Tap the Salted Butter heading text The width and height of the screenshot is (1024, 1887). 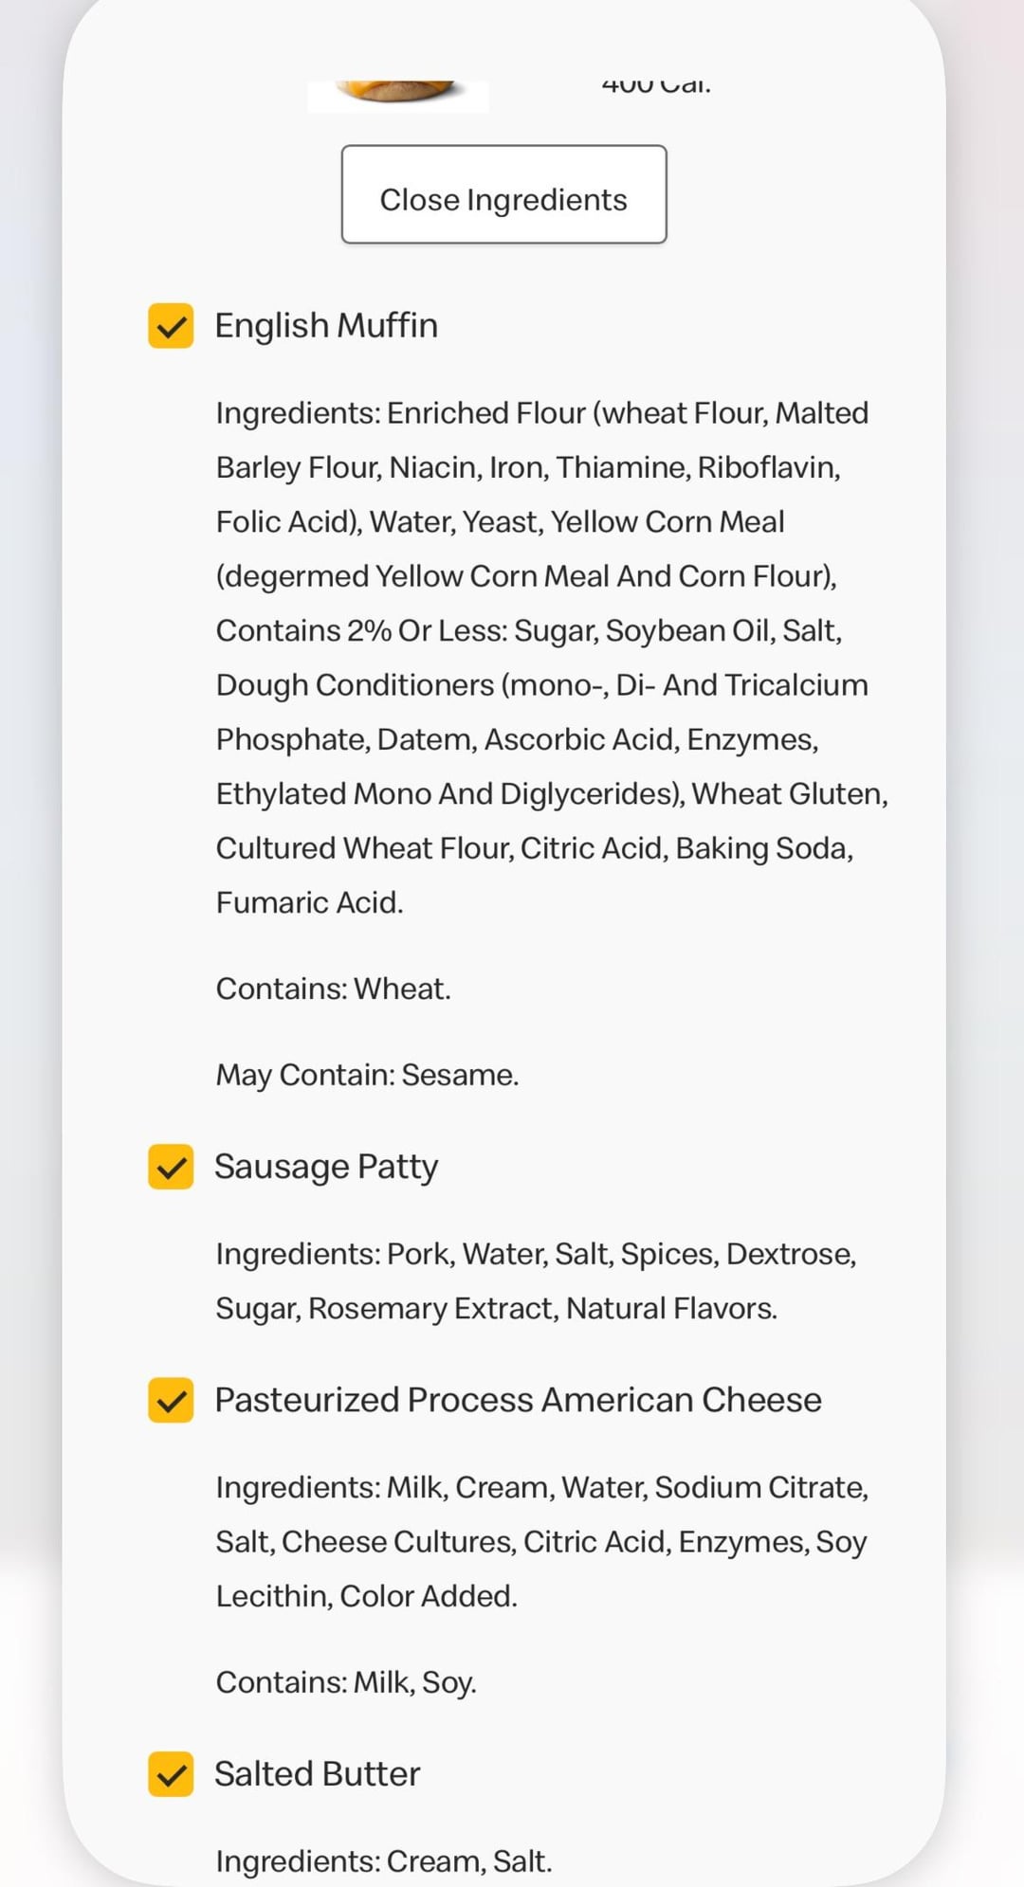tap(317, 1774)
